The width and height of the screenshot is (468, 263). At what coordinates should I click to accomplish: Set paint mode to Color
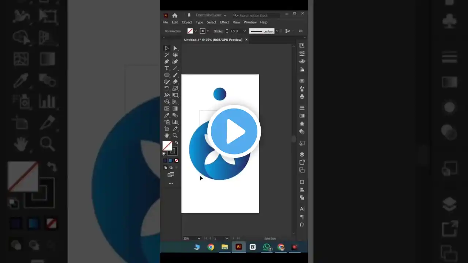pos(165,160)
